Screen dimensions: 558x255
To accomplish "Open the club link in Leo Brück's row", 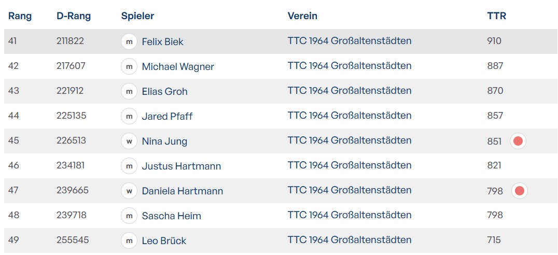I will tap(349, 240).
